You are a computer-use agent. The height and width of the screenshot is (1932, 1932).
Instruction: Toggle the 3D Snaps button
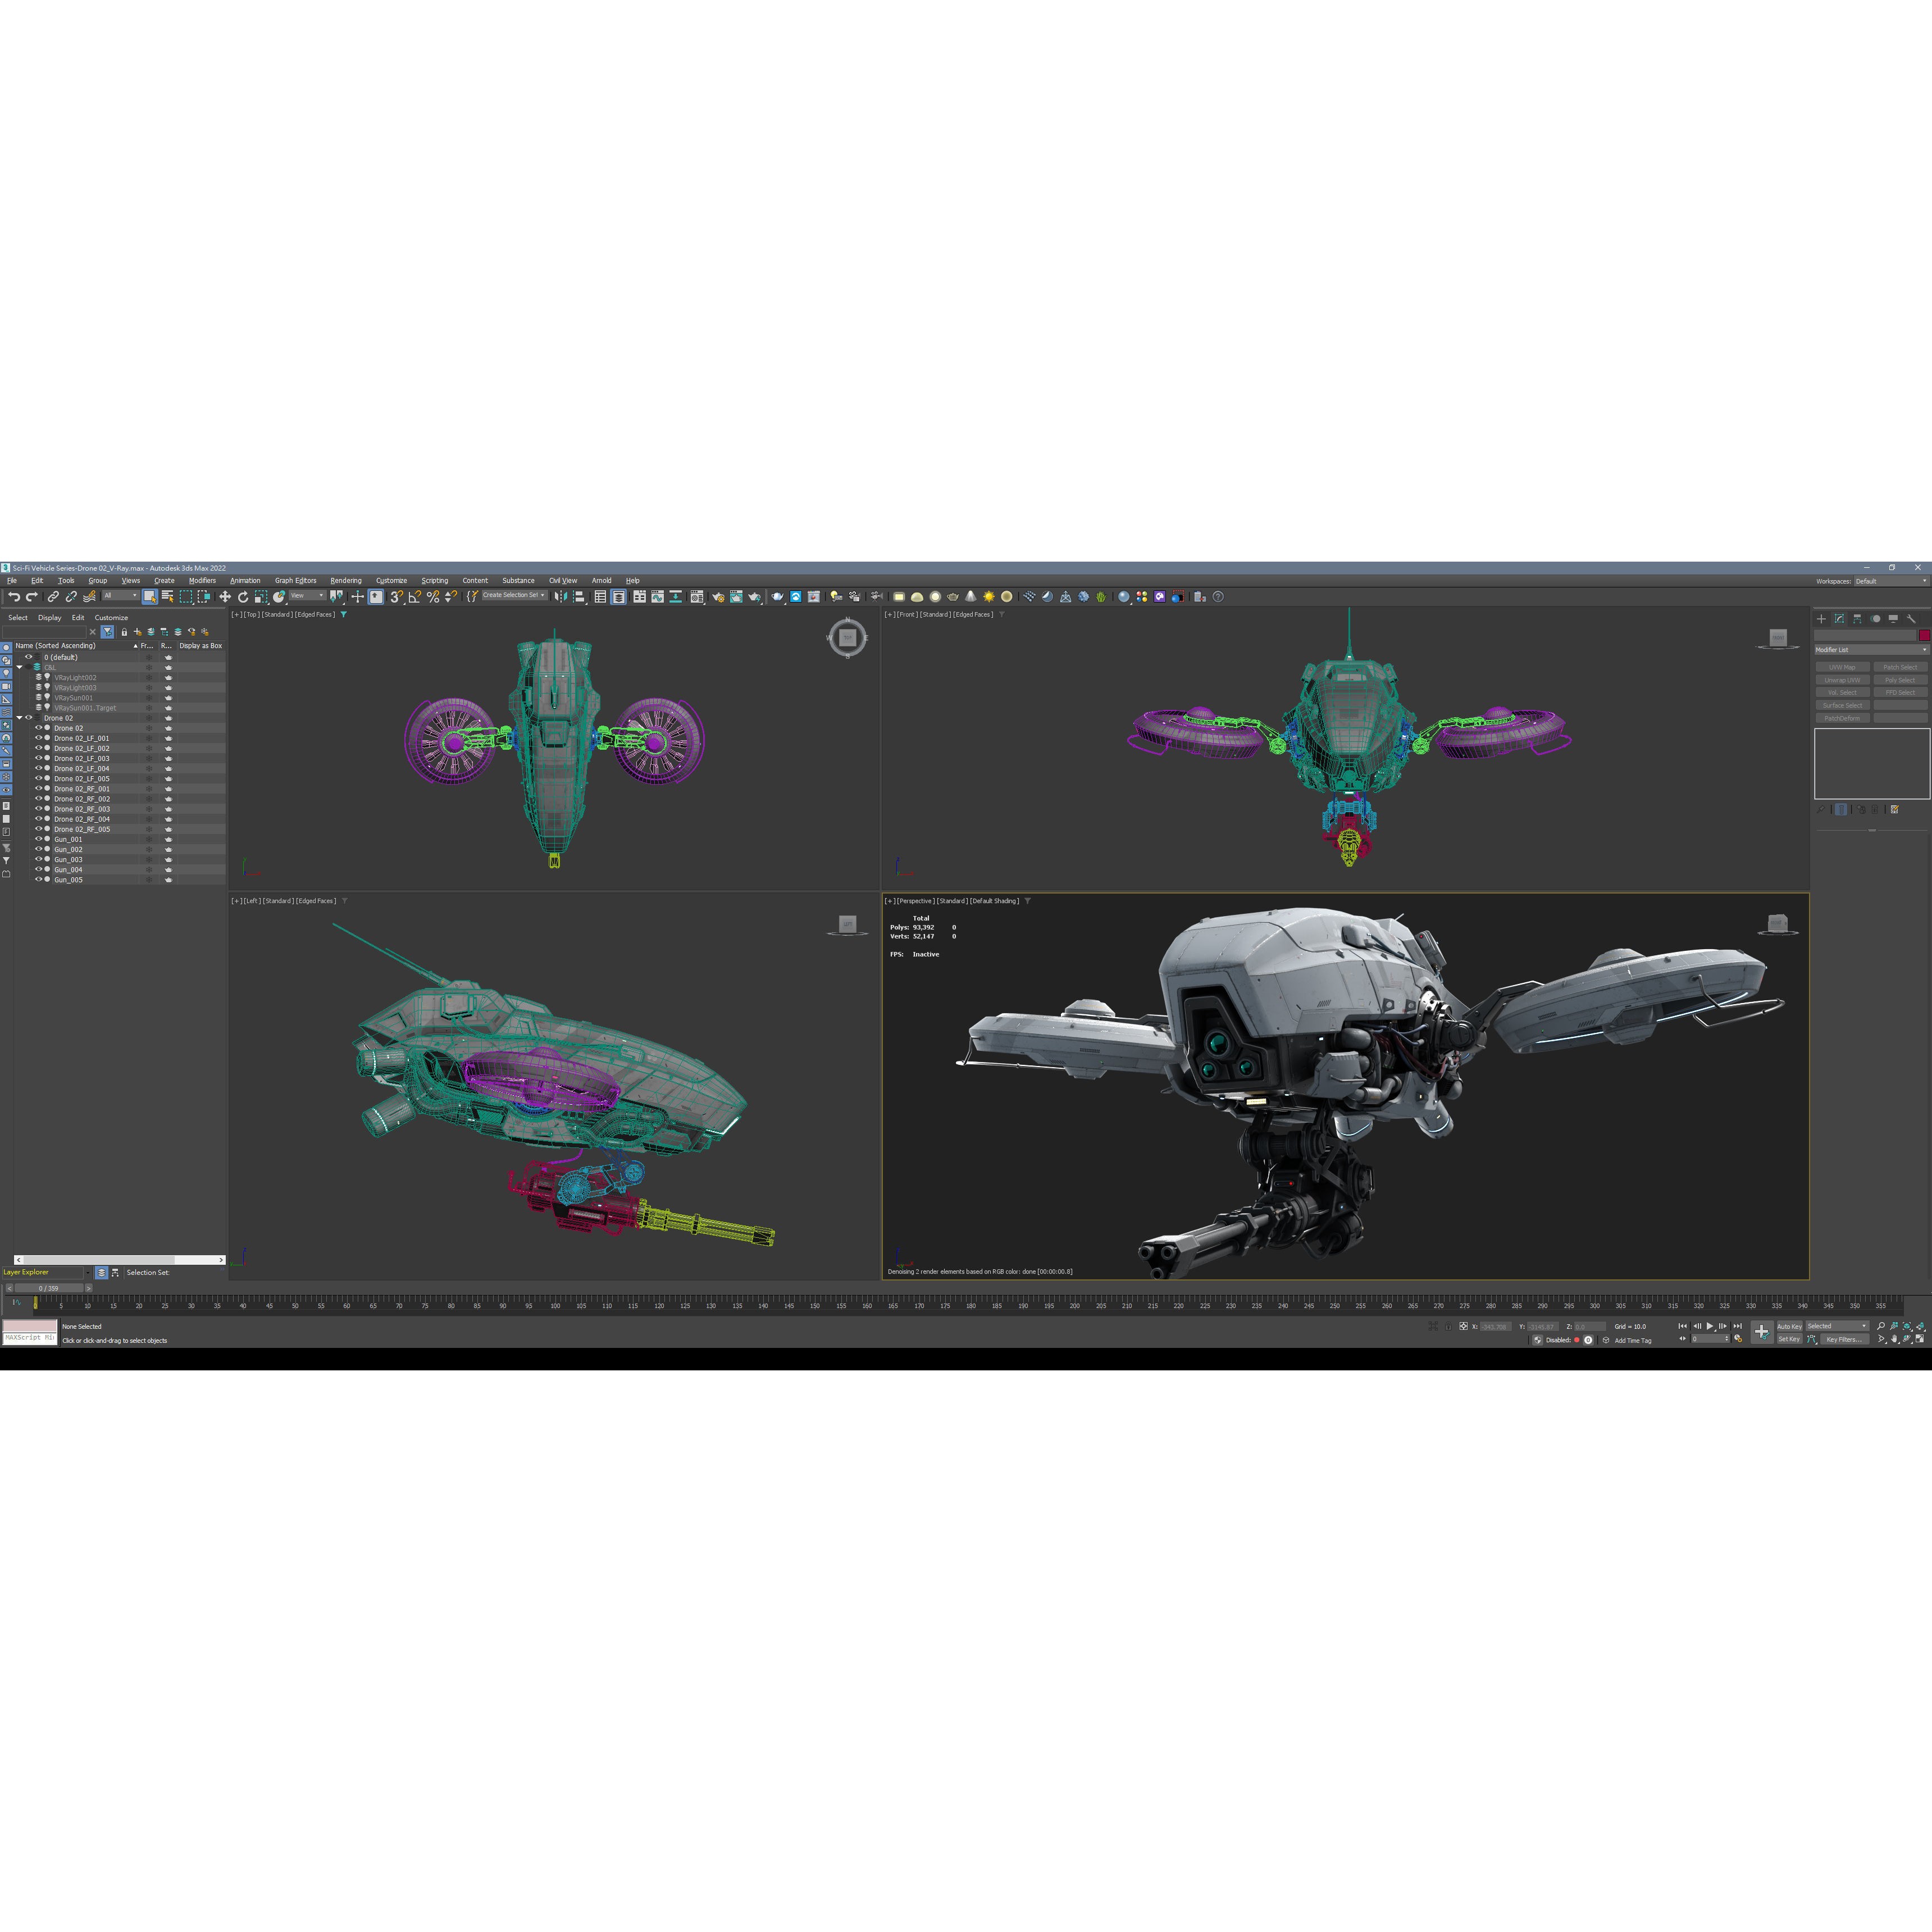(396, 597)
